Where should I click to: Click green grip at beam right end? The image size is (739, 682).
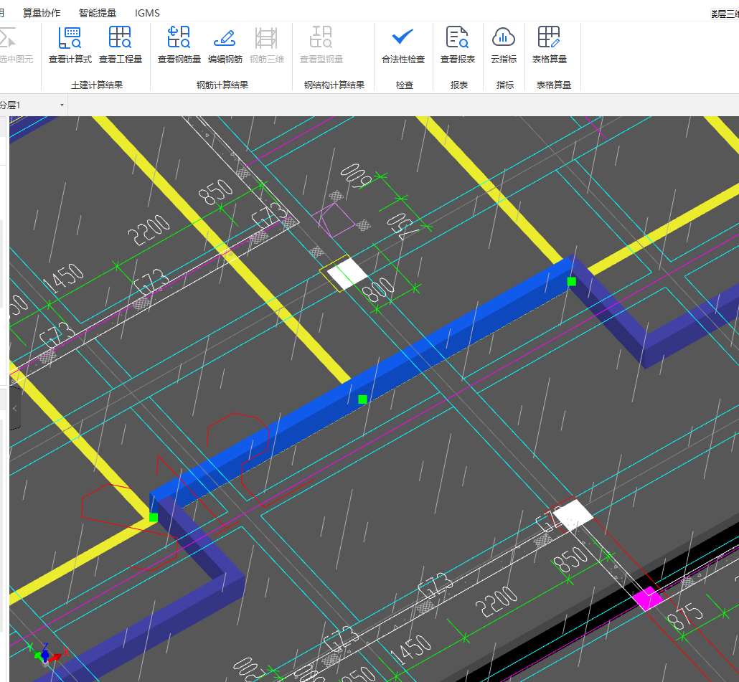(572, 282)
